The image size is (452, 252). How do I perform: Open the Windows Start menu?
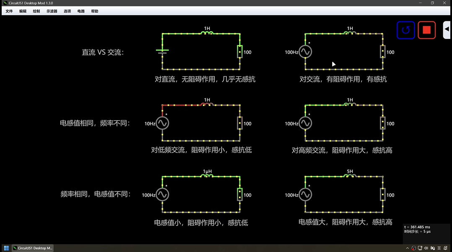click(x=6, y=248)
